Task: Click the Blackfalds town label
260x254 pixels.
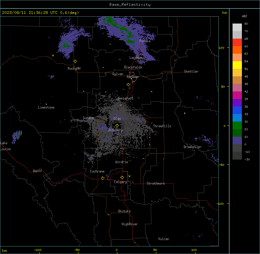Action: point(133,67)
